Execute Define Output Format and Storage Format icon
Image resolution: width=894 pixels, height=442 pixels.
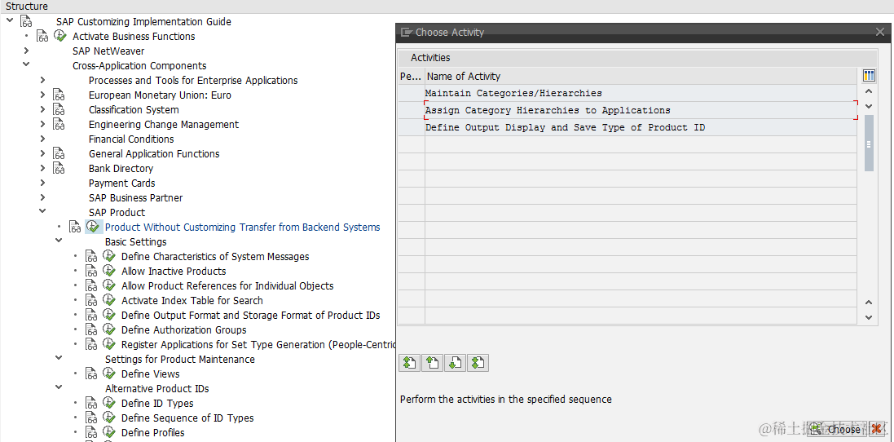click(x=109, y=316)
